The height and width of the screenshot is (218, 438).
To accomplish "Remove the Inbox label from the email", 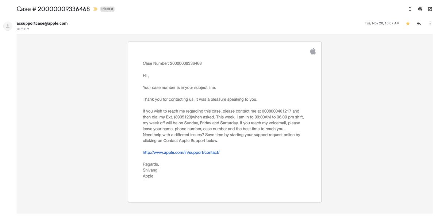I will [112, 9].
